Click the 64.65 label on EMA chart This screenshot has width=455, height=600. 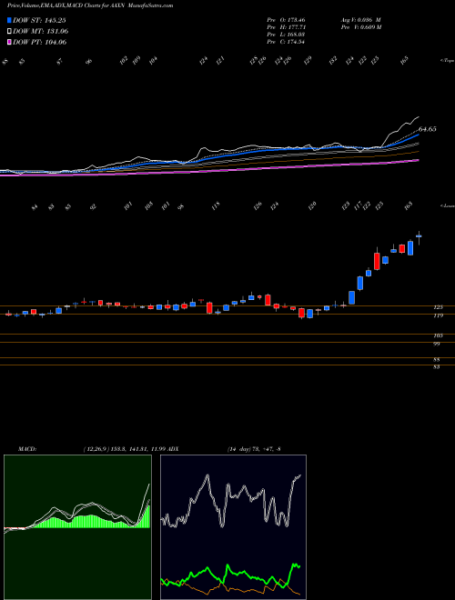tap(427, 129)
